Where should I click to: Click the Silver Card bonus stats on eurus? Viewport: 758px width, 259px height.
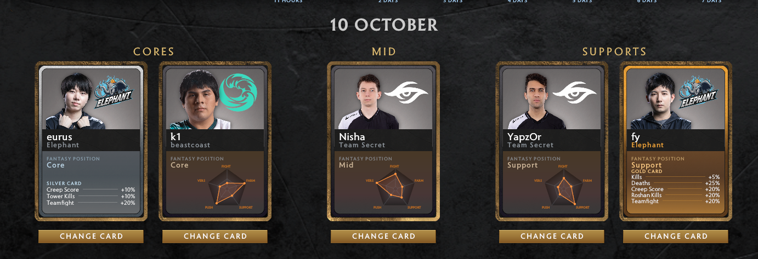point(91,193)
